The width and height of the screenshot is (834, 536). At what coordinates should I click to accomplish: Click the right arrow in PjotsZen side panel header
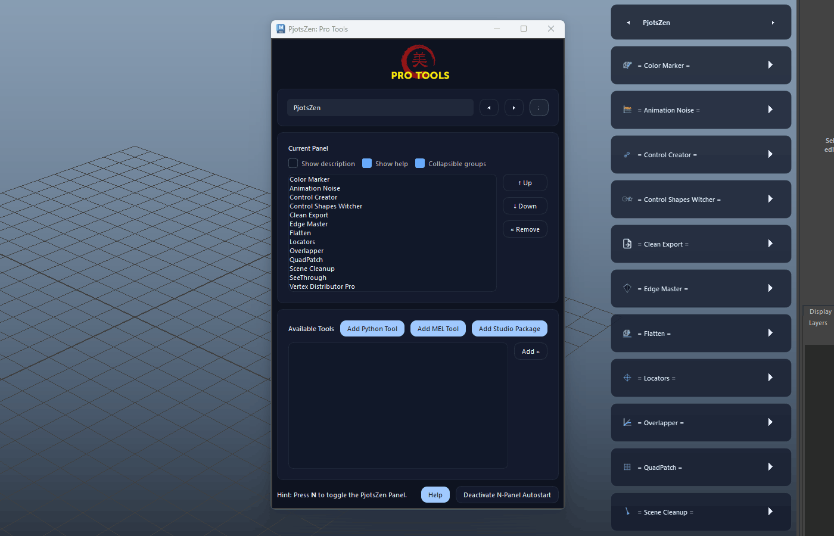(773, 23)
